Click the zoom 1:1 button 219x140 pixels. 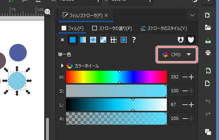click(x=47, y=12)
